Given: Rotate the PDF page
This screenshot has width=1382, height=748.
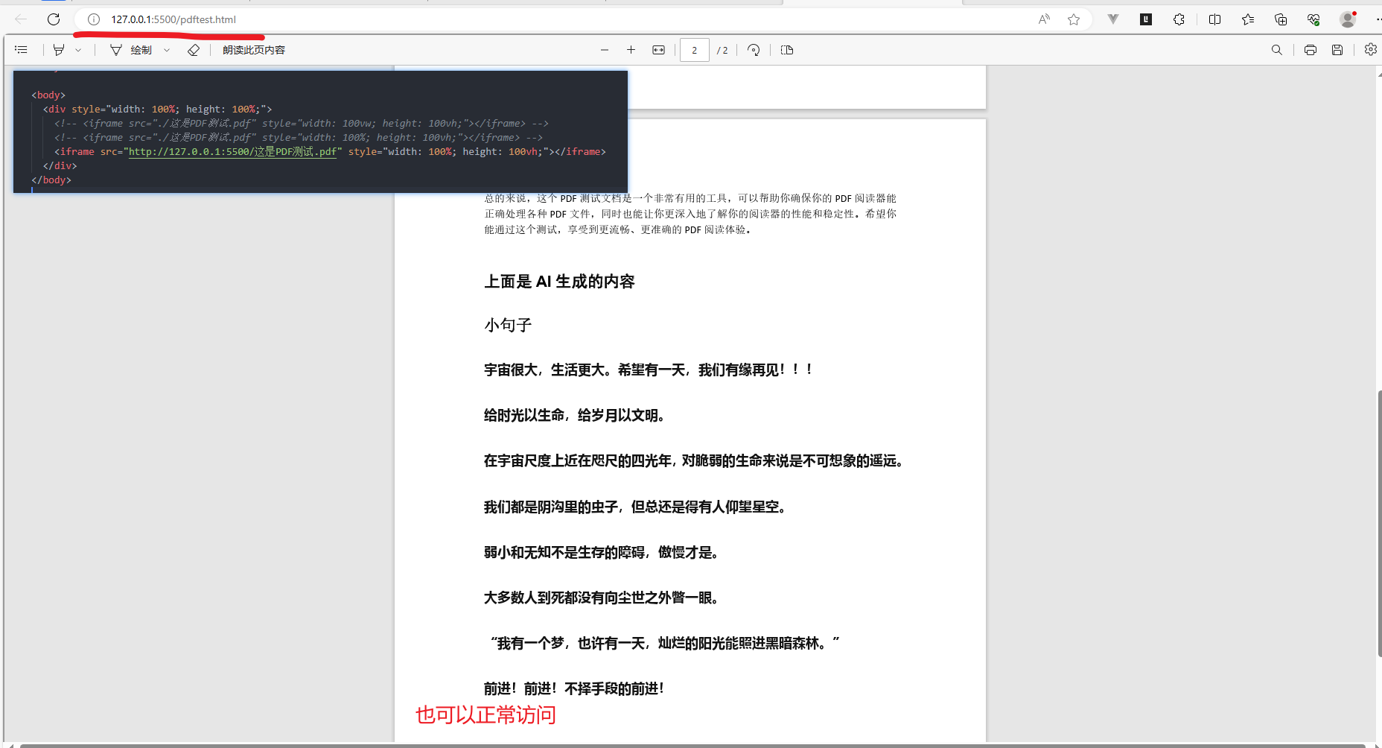Looking at the screenshot, I should (x=754, y=50).
